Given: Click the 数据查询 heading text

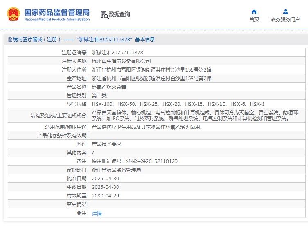Looking at the screenshot, I should [x=119, y=15].
